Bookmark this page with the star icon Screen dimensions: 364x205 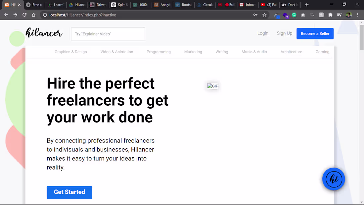coord(264,15)
